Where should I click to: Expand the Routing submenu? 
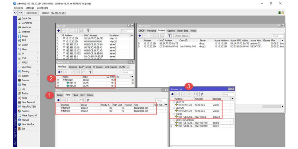click(29, 72)
